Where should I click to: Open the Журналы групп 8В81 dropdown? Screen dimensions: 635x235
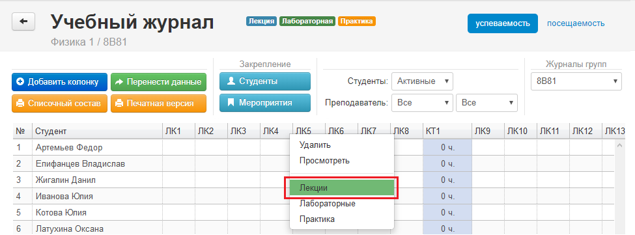(x=576, y=81)
